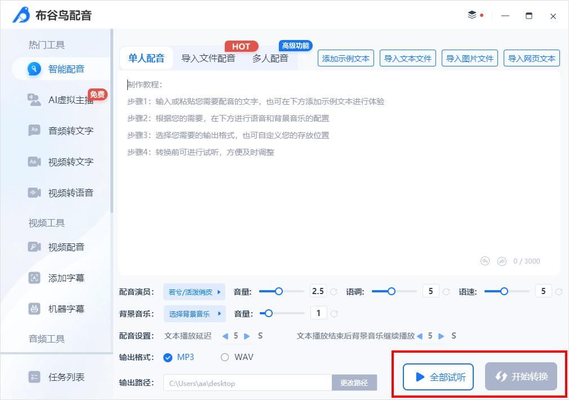Click the 开始转换 button
Screen dimensions: 569x400
pyautogui.click(x=521, y=376)
